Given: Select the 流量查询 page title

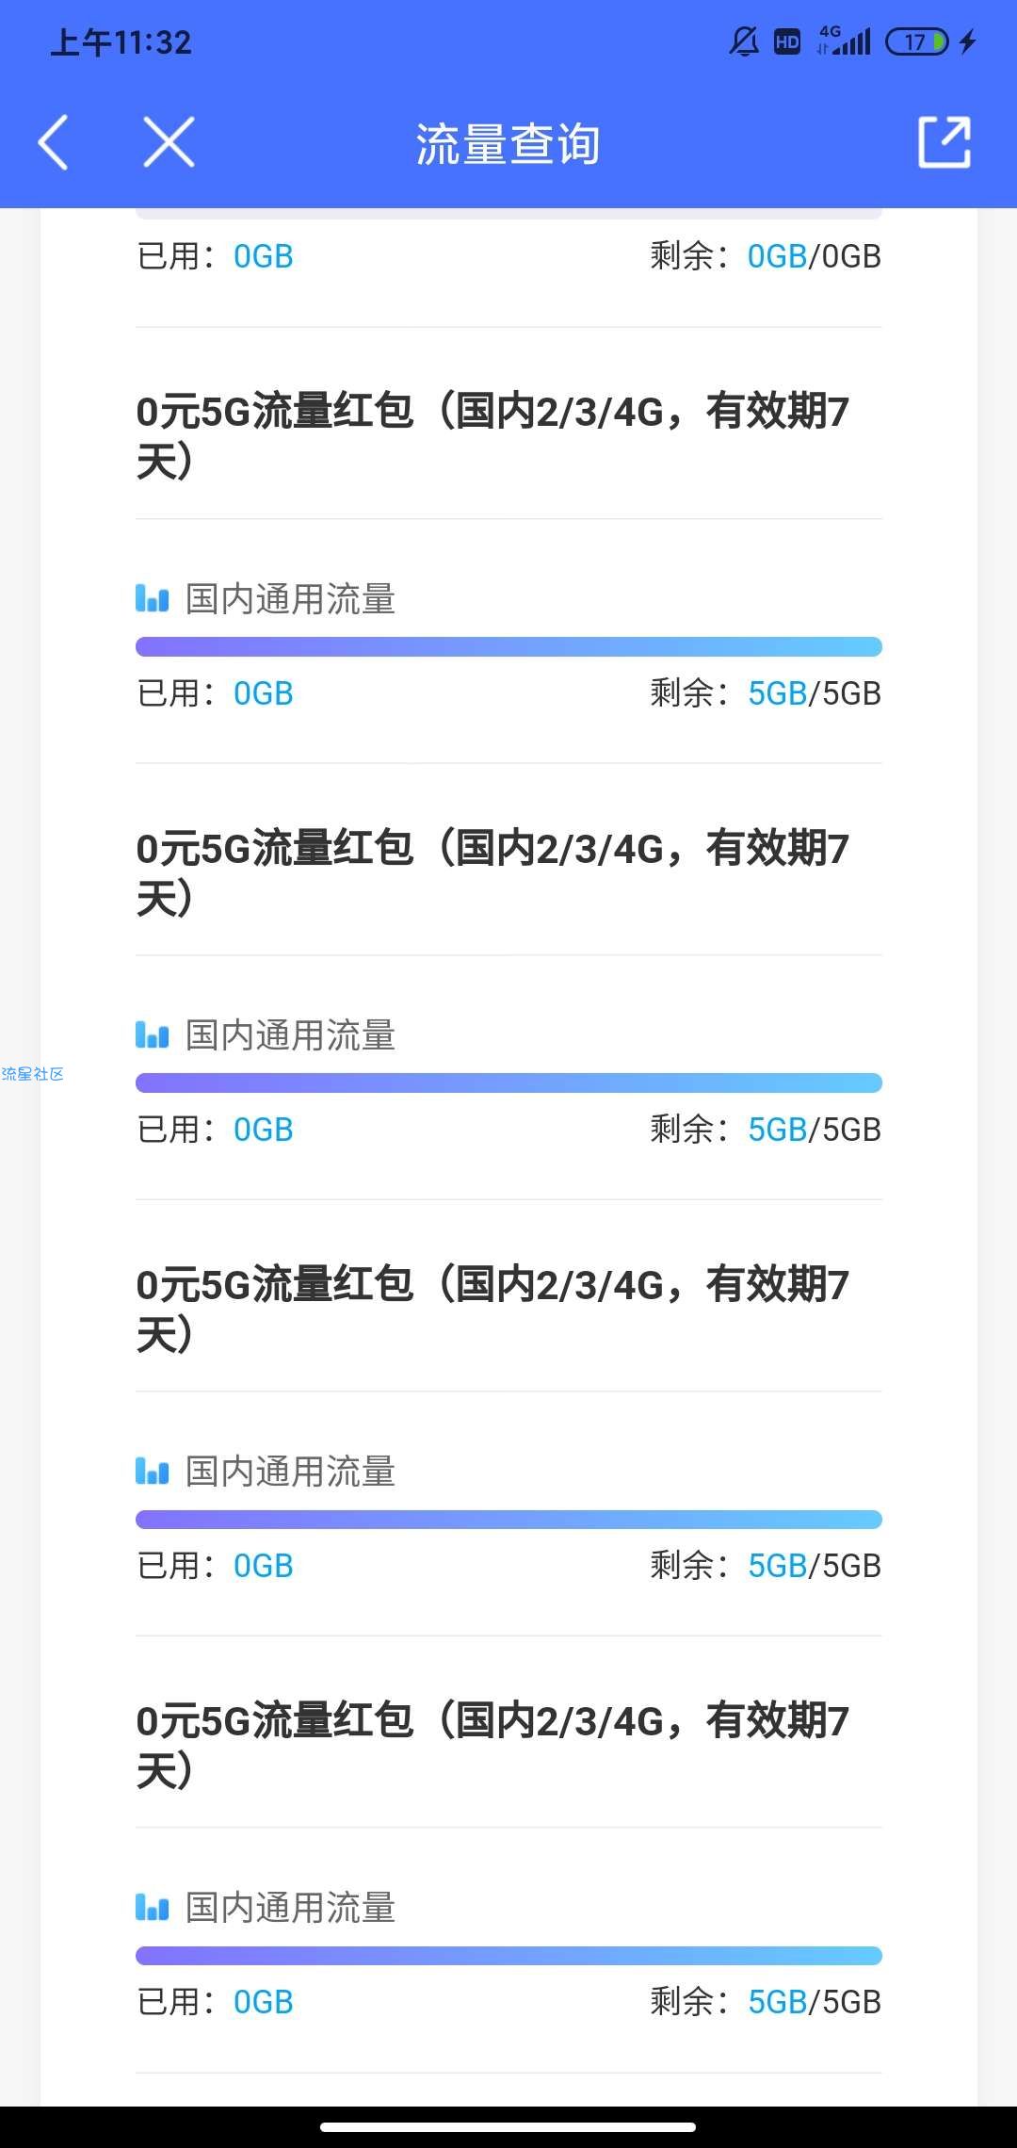Looking at the screenshot, I should 508,144.
